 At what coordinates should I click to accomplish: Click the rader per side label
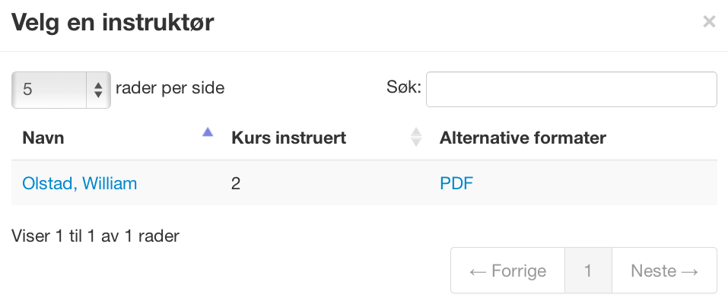click(x=170, y=87)
